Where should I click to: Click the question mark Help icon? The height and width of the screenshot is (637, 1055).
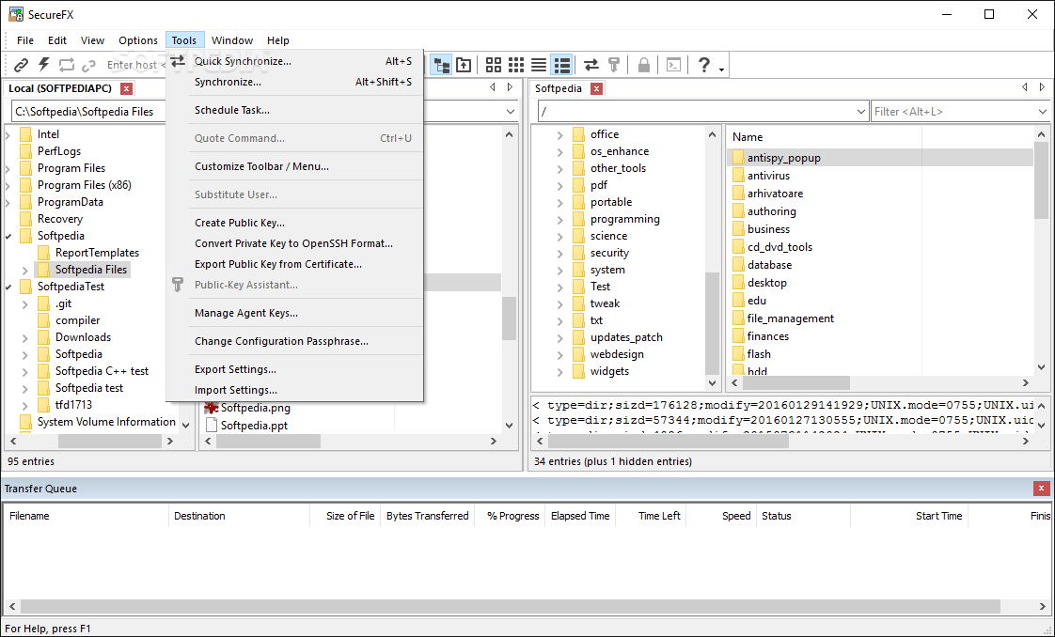(703, 65)
